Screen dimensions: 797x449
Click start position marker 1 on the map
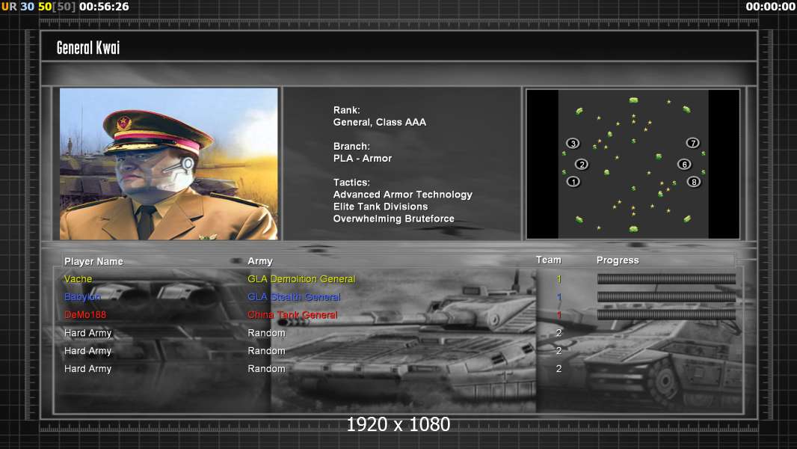(573, 182)
